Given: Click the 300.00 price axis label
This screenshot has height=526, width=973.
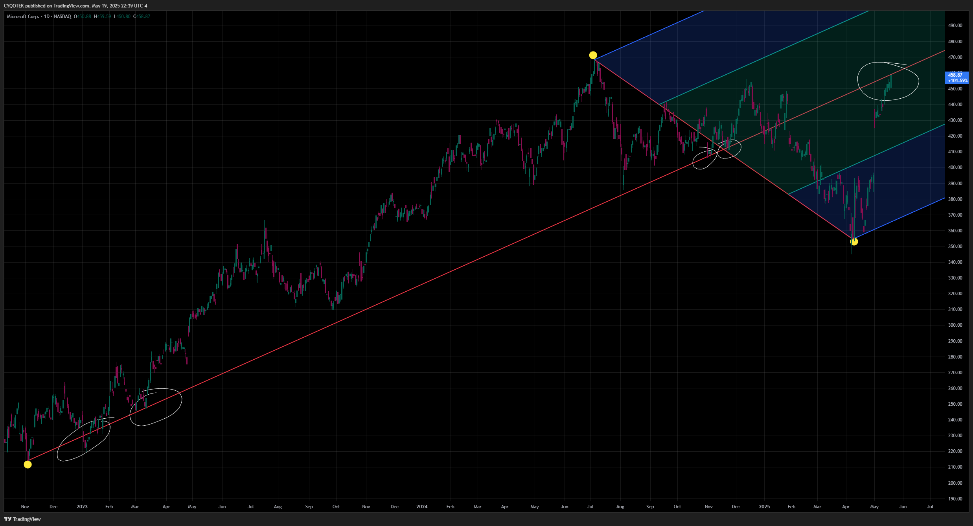Looking at the screenshot, I should 955,325.
